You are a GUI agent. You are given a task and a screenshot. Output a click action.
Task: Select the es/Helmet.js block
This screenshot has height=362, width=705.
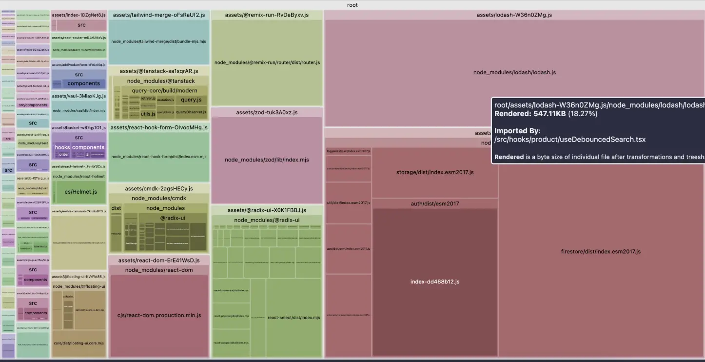tap(80, 192)
